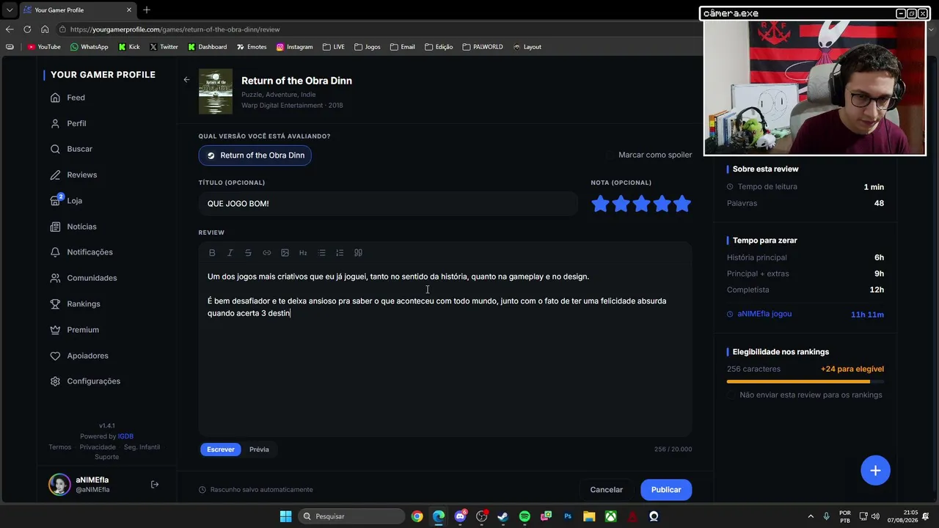This screenshot has width=939, height=528.
Task: Switch to the Prévia tab
Action: (259, 450)
